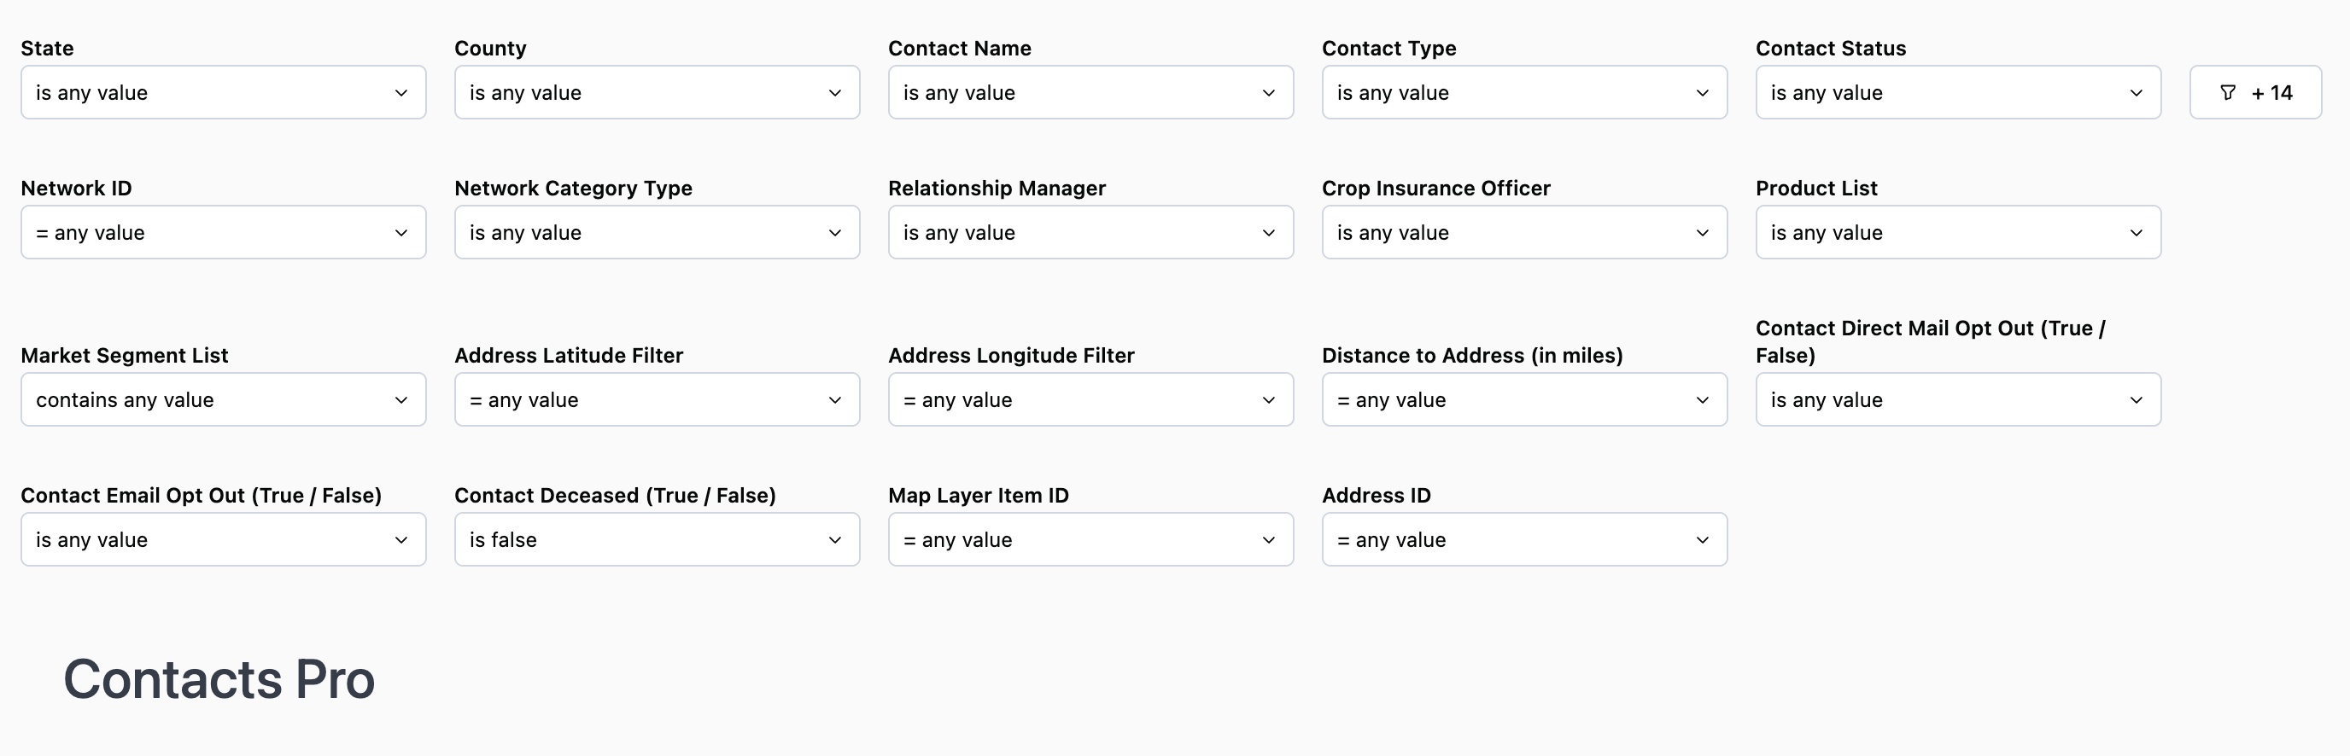The image size is (2350, 756).
Task: Click the 'Contact Status' label
Action: [1830, 49]
